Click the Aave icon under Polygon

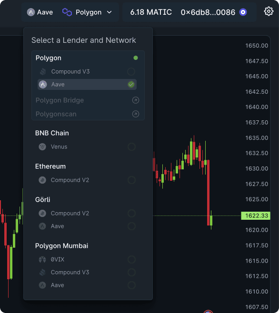pos(43,84)
